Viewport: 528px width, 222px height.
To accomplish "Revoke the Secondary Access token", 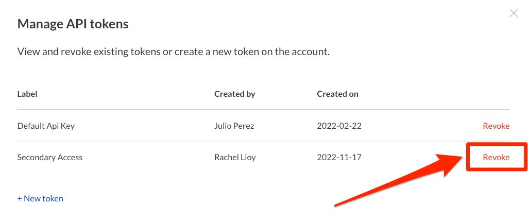I will point(496,157).
